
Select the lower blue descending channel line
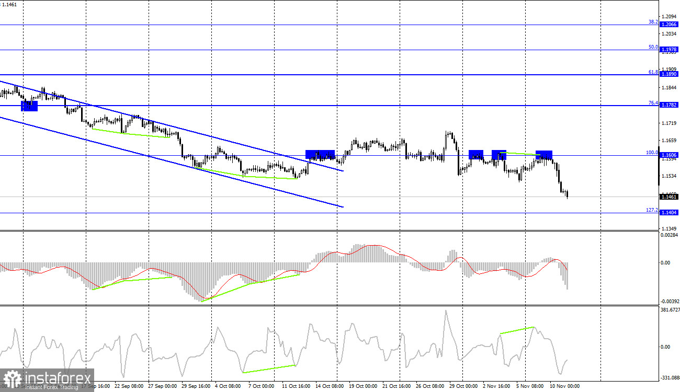tap(172, 162)
